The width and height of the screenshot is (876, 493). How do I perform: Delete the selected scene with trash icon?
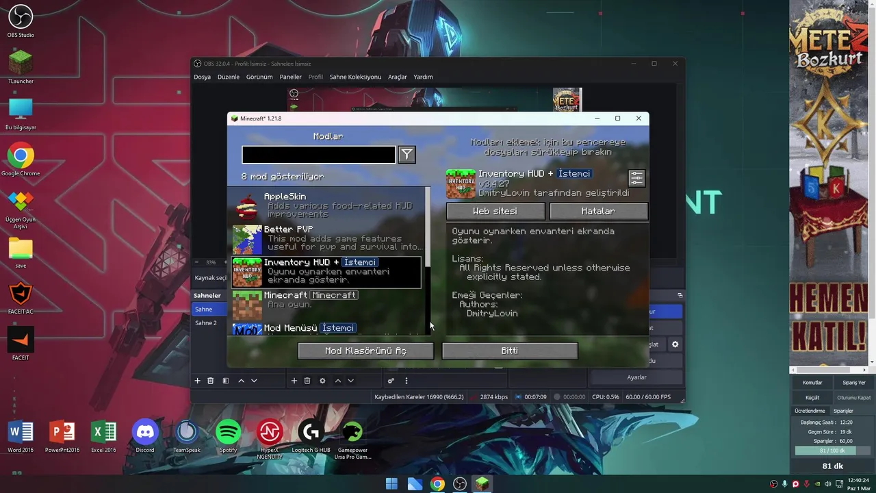point(211,381)
